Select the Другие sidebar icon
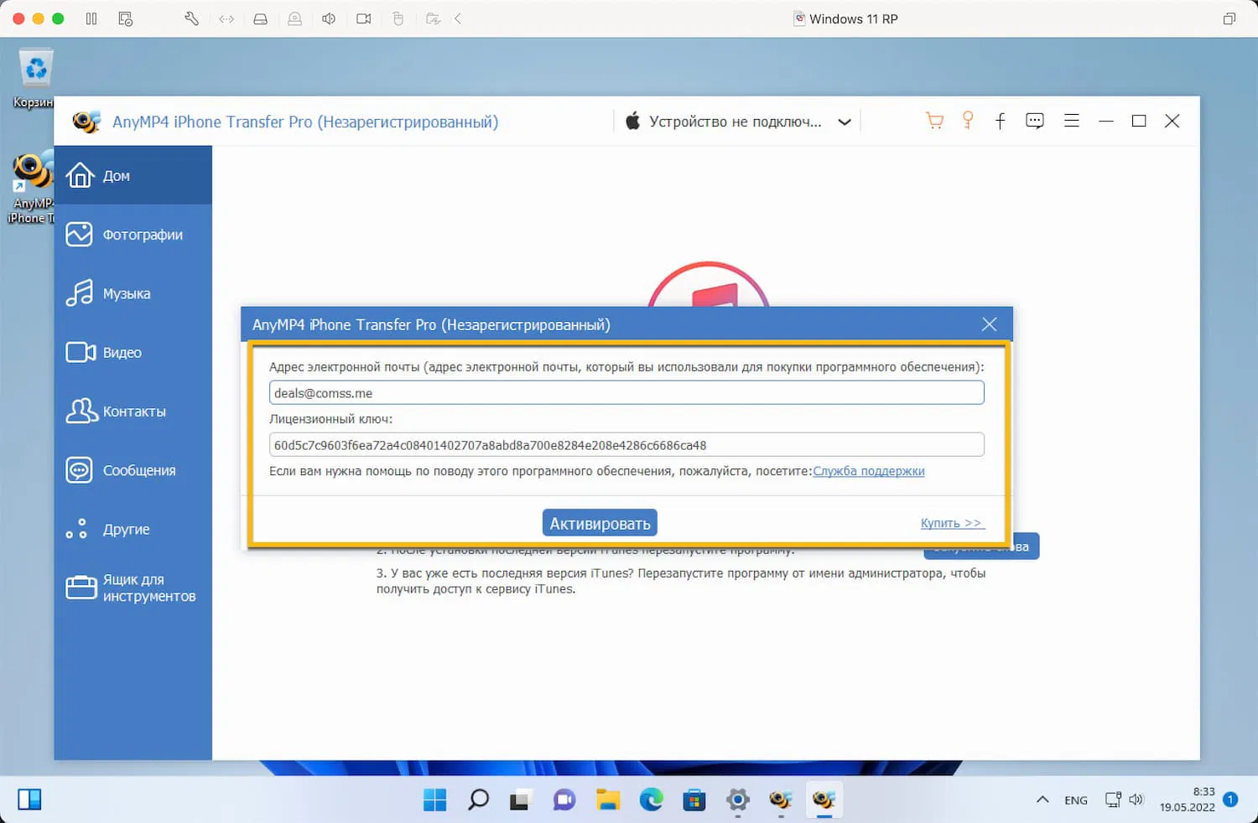Screen dimensions: 1258x823 point(79,529)
